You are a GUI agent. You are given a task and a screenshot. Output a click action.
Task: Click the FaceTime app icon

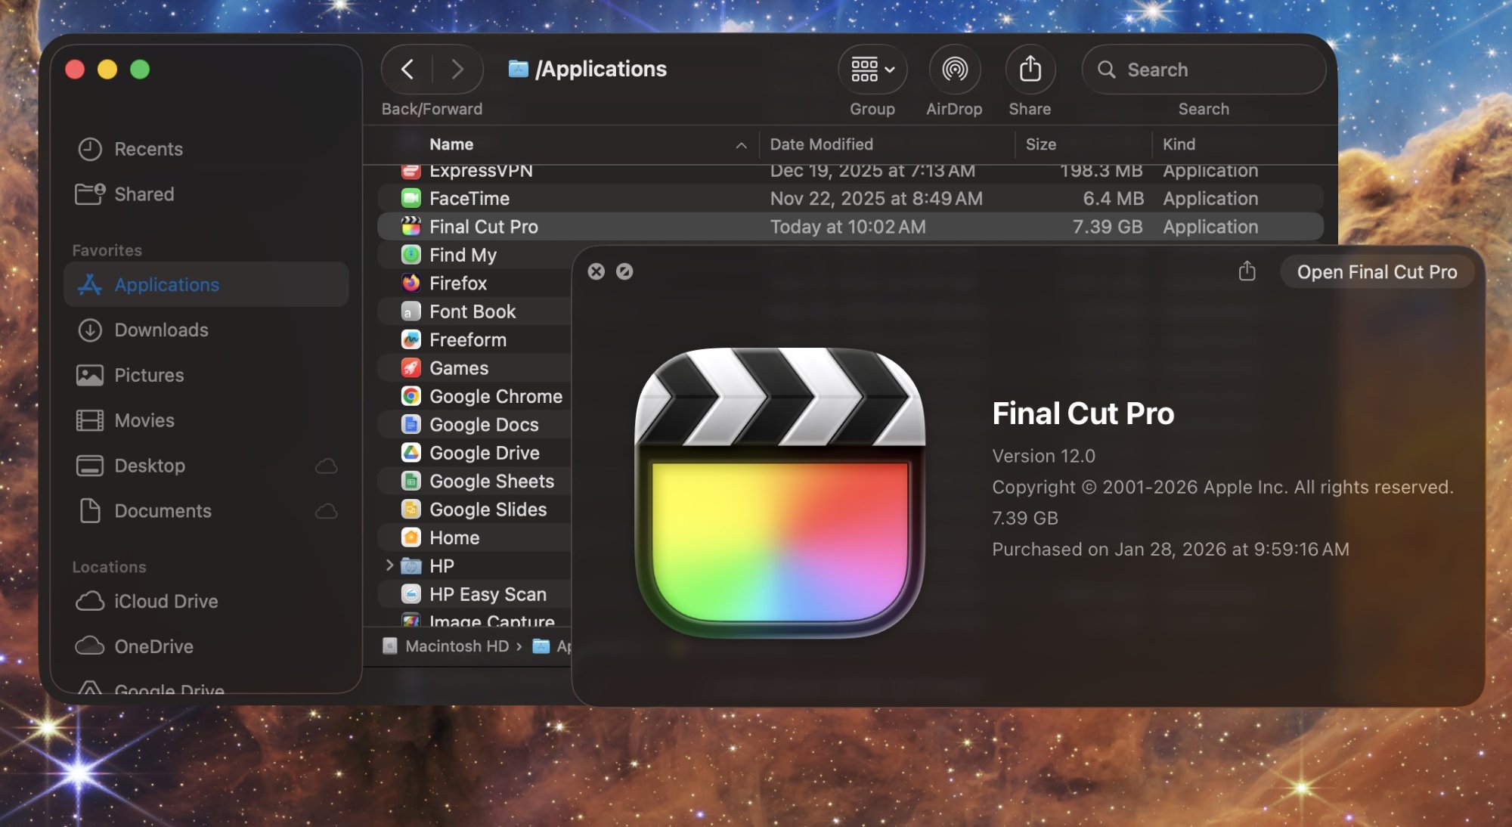click(411, 199)
